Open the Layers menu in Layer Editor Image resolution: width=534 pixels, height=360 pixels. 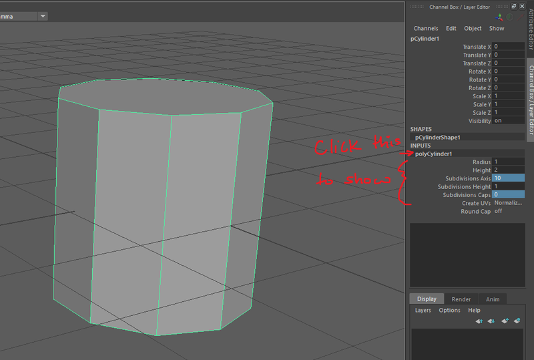click(x=423, y=310)
